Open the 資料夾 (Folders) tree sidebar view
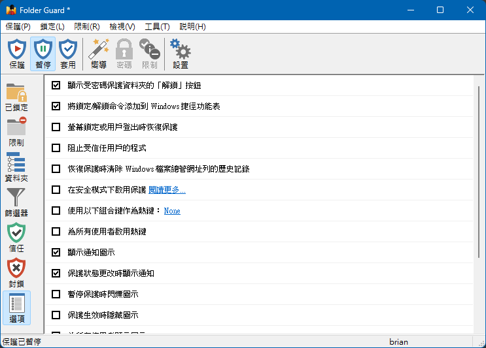 click(16, 167)
